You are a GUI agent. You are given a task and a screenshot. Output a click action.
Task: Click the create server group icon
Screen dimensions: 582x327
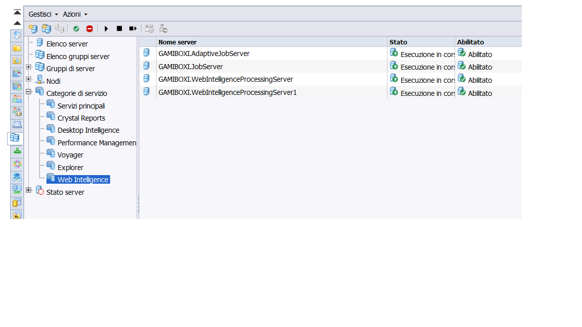click(46, 29)
